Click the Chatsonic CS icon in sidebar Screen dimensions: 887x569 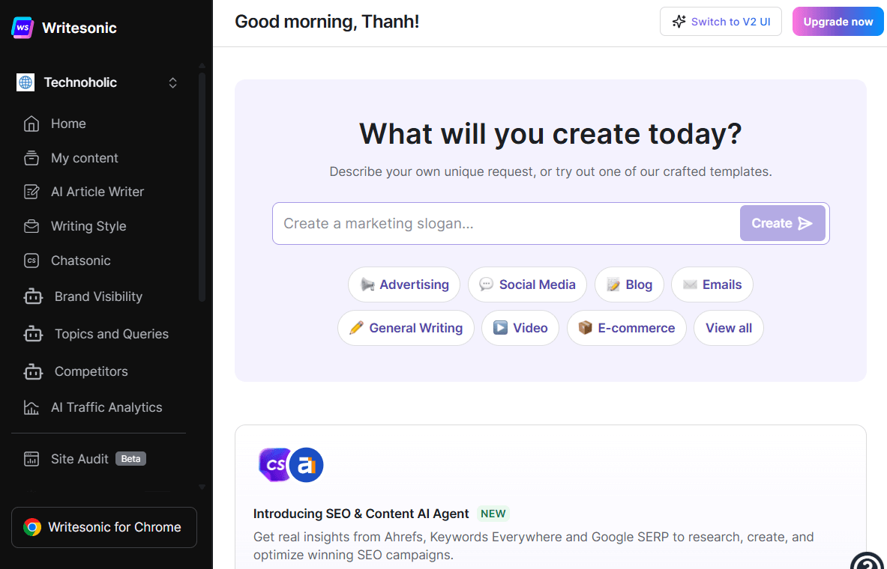click(31, 261)
